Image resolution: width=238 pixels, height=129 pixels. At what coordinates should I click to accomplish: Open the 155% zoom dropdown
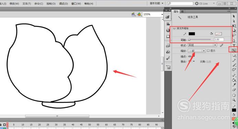point(162,14)
